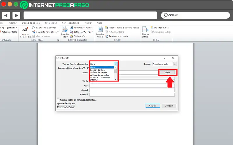The height and width of the screenshot is (145, 233).
Task: Switch to the Revisar tab
Action: point(88,23)
